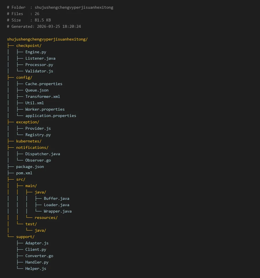The width and height of the screenshot is (260, 278).
Task: Click the resources/ folder
Action: [46, 217]
